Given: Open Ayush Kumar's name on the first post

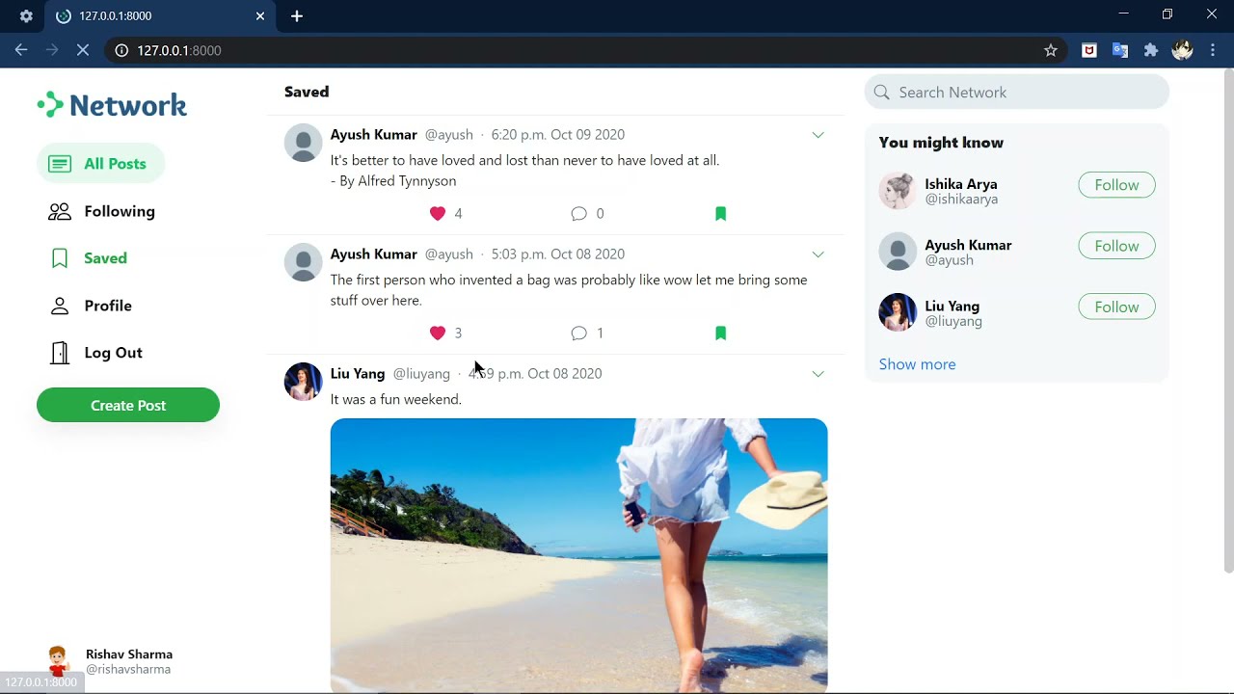Looking at the screenshot, I should click(x=374, y=135).
